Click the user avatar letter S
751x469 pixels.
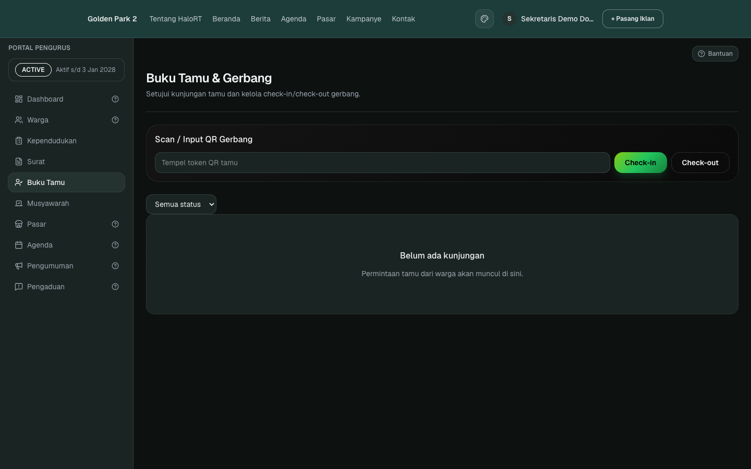tap(510, 19)
